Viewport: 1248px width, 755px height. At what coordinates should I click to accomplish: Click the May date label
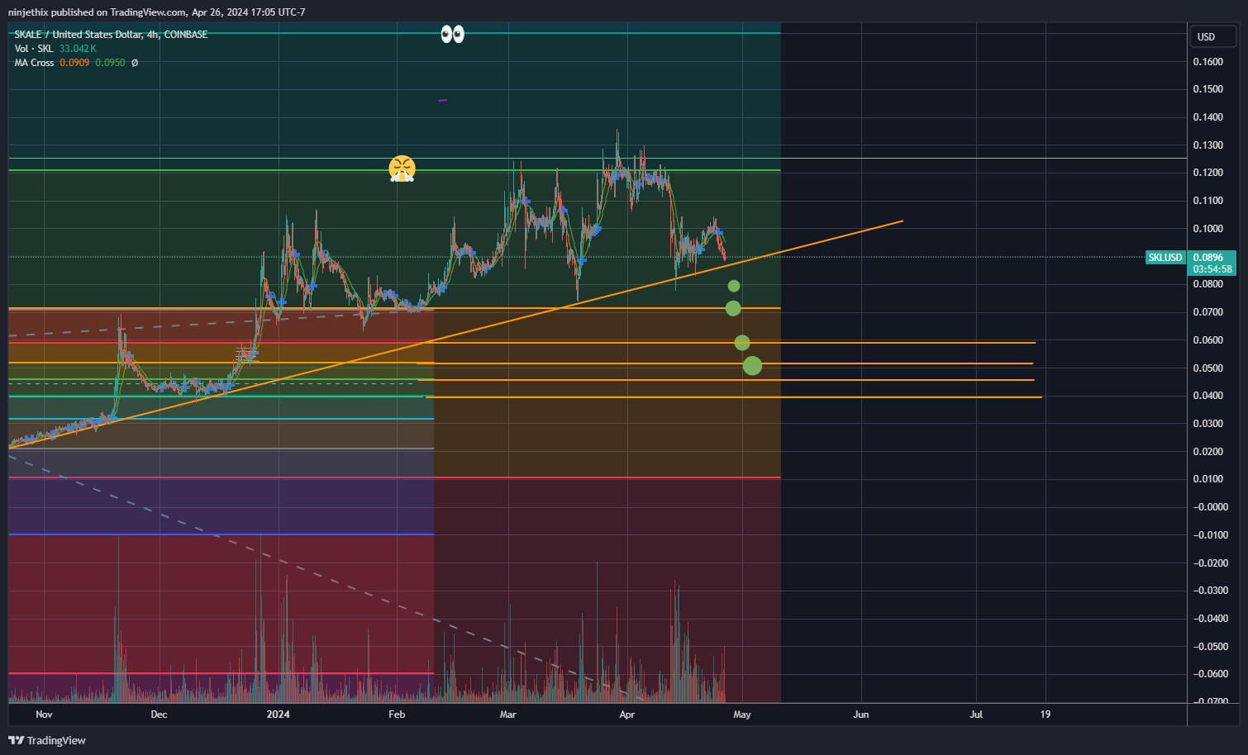pyautogui.click(x=742, y=715)
